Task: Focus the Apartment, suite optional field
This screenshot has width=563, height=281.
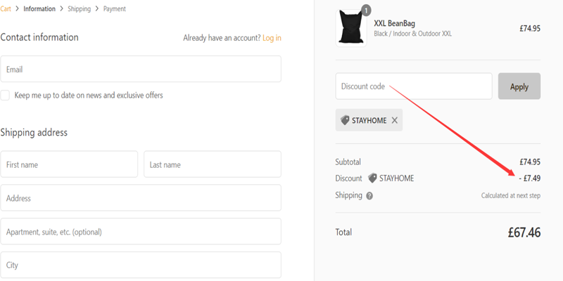Action: (141, 232)
